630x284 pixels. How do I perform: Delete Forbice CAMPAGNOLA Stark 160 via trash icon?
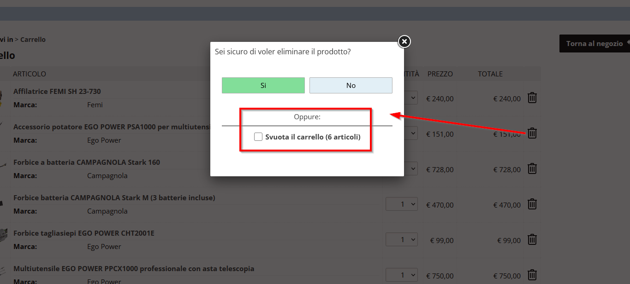tap(532, 168)
